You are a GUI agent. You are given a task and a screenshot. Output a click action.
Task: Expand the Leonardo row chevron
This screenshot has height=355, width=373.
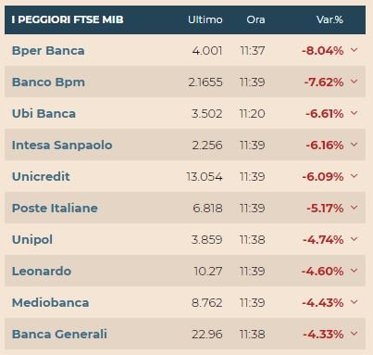[x=354, y=271]
